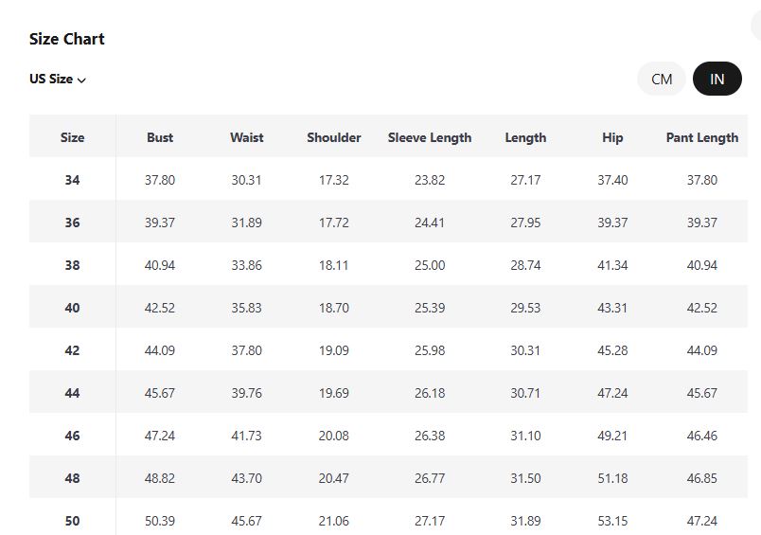Screen dimensions: 761x535
Task: Click the Size column header
Action: [72, 137]
